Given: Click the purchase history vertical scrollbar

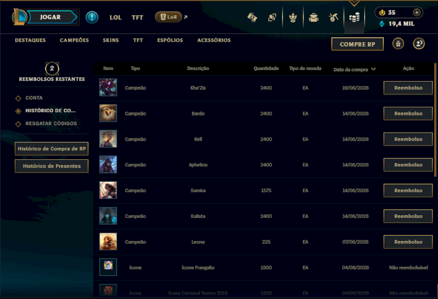Looking at the screenshot, I should point(435,120).
